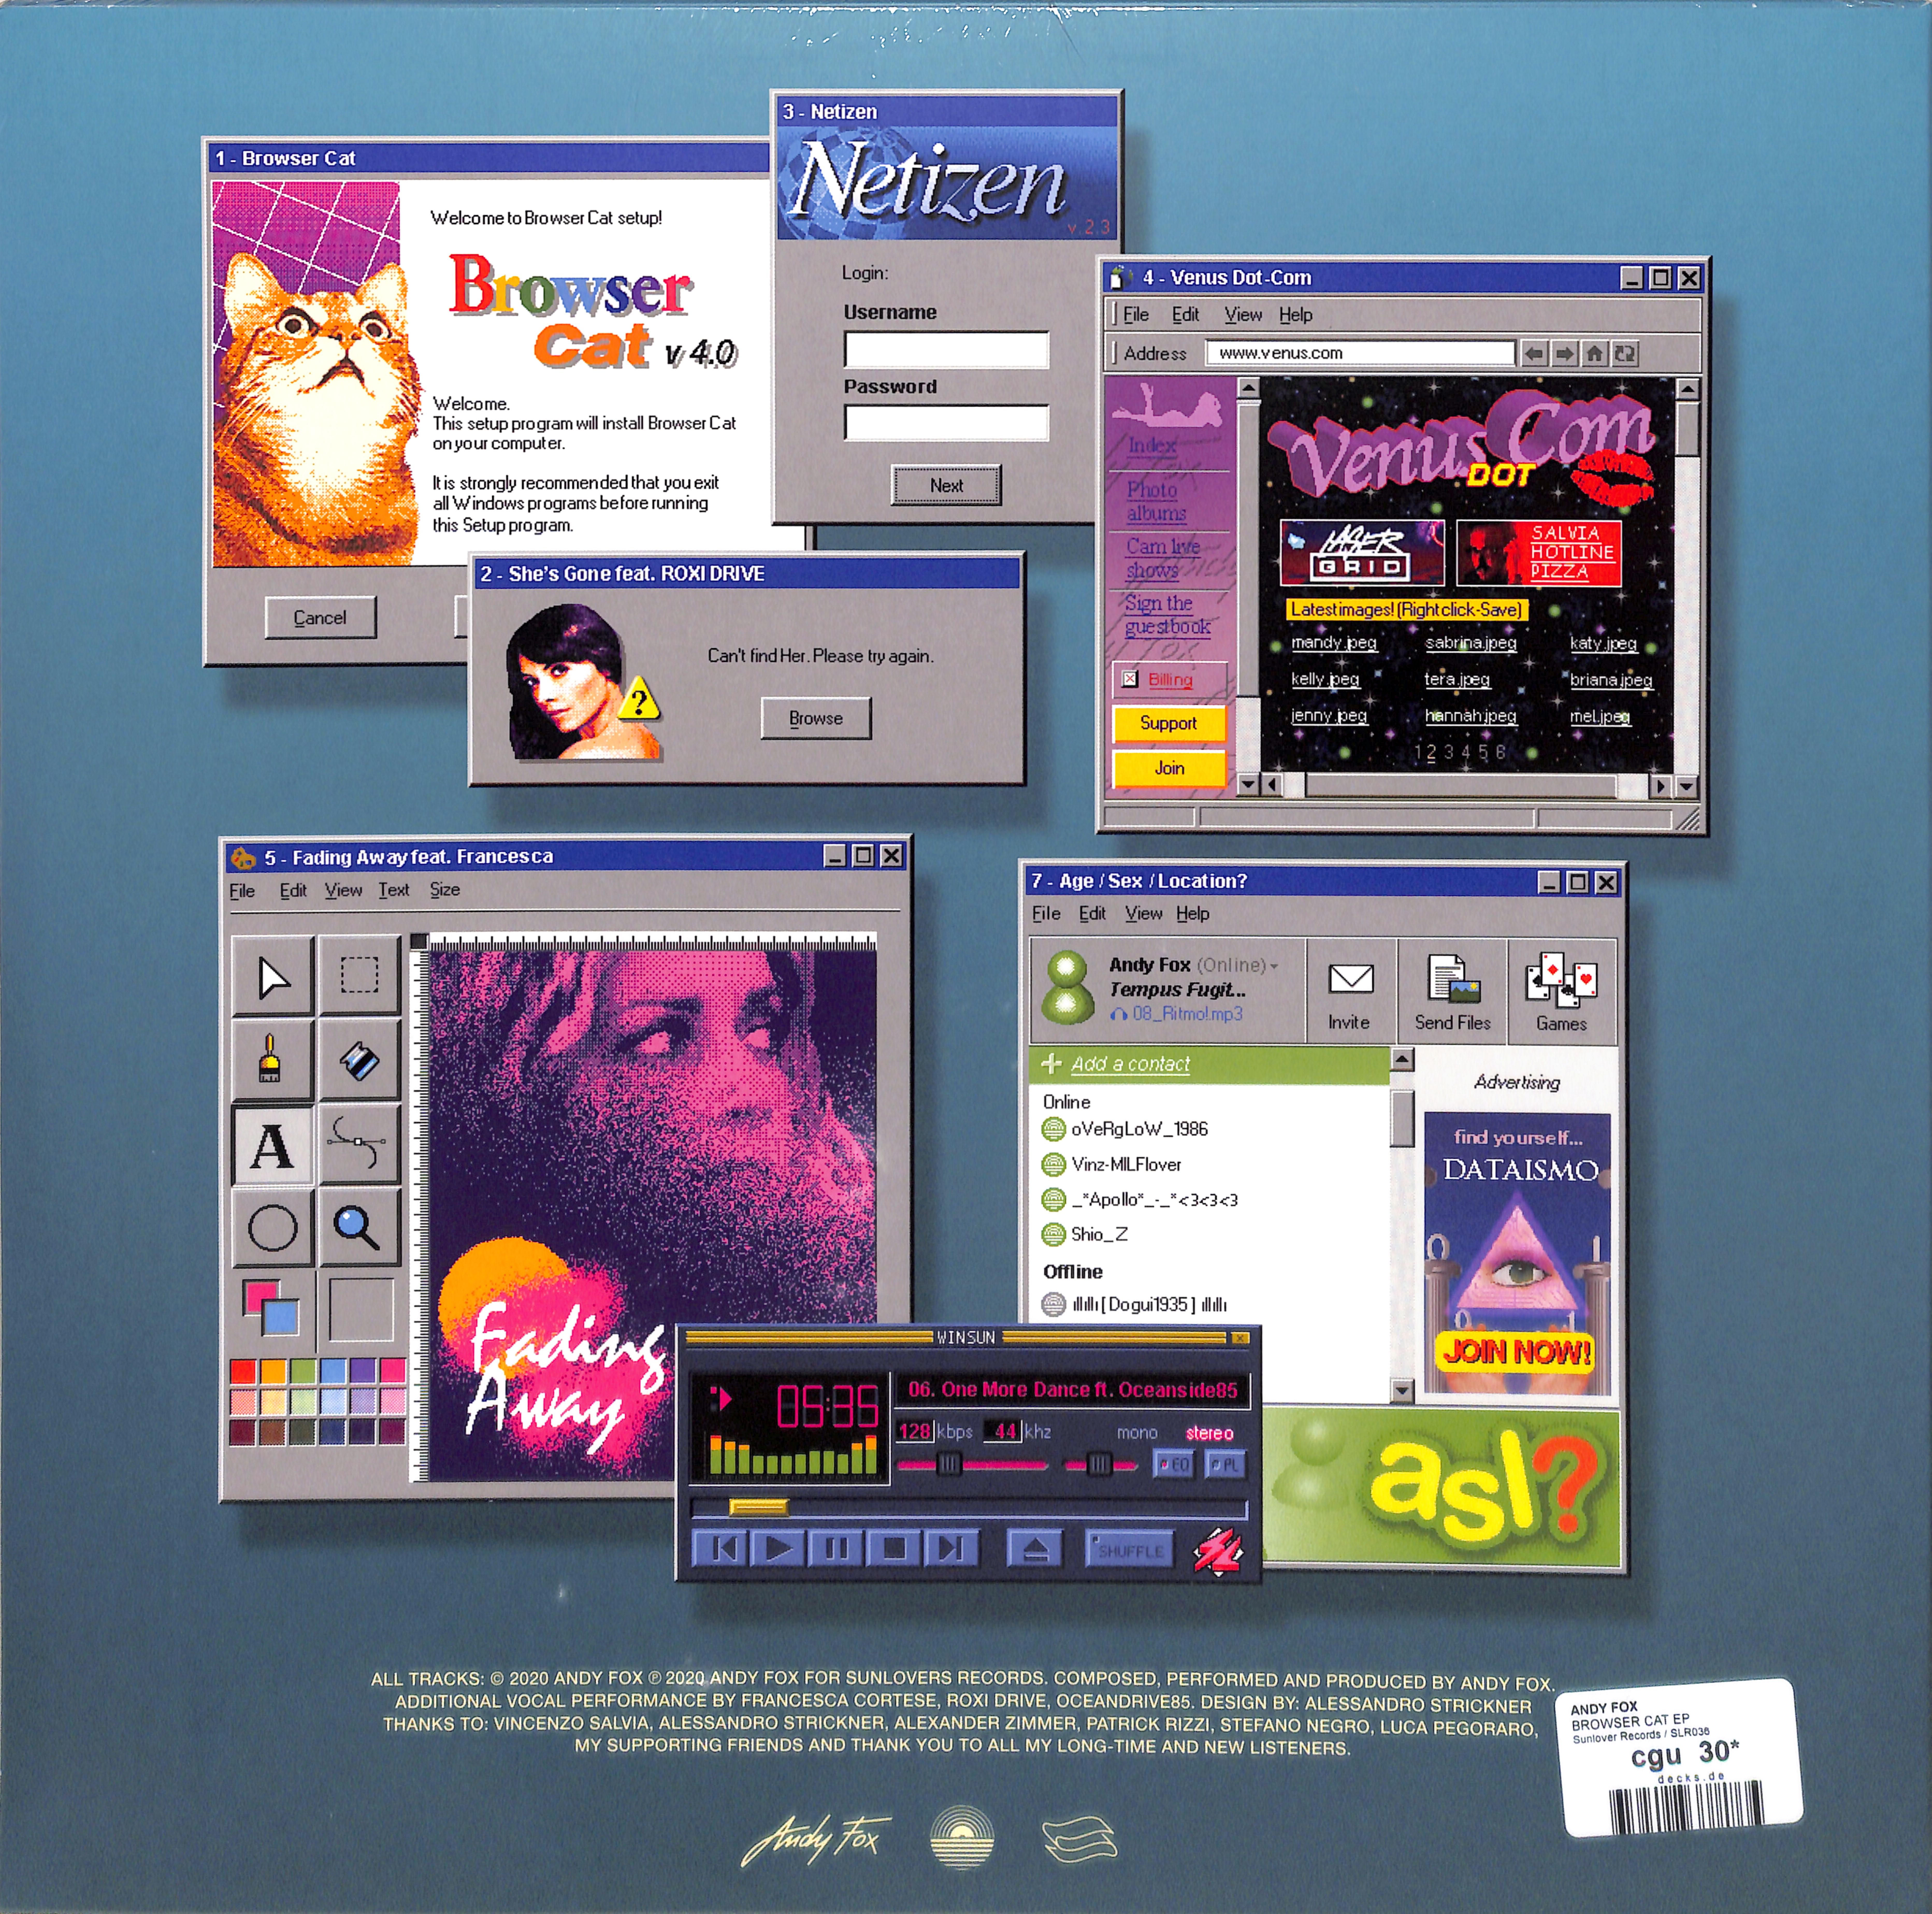Image resolution: width=1932 pixels, height=1914 pixels.
Task: Open the Size menu in paint window
Action: pyautogui.click(x=445, y=890)
